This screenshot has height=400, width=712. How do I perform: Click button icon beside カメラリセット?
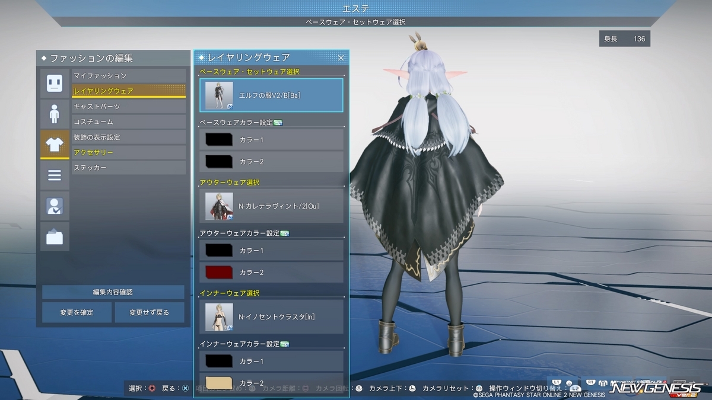tap(479, 388)
